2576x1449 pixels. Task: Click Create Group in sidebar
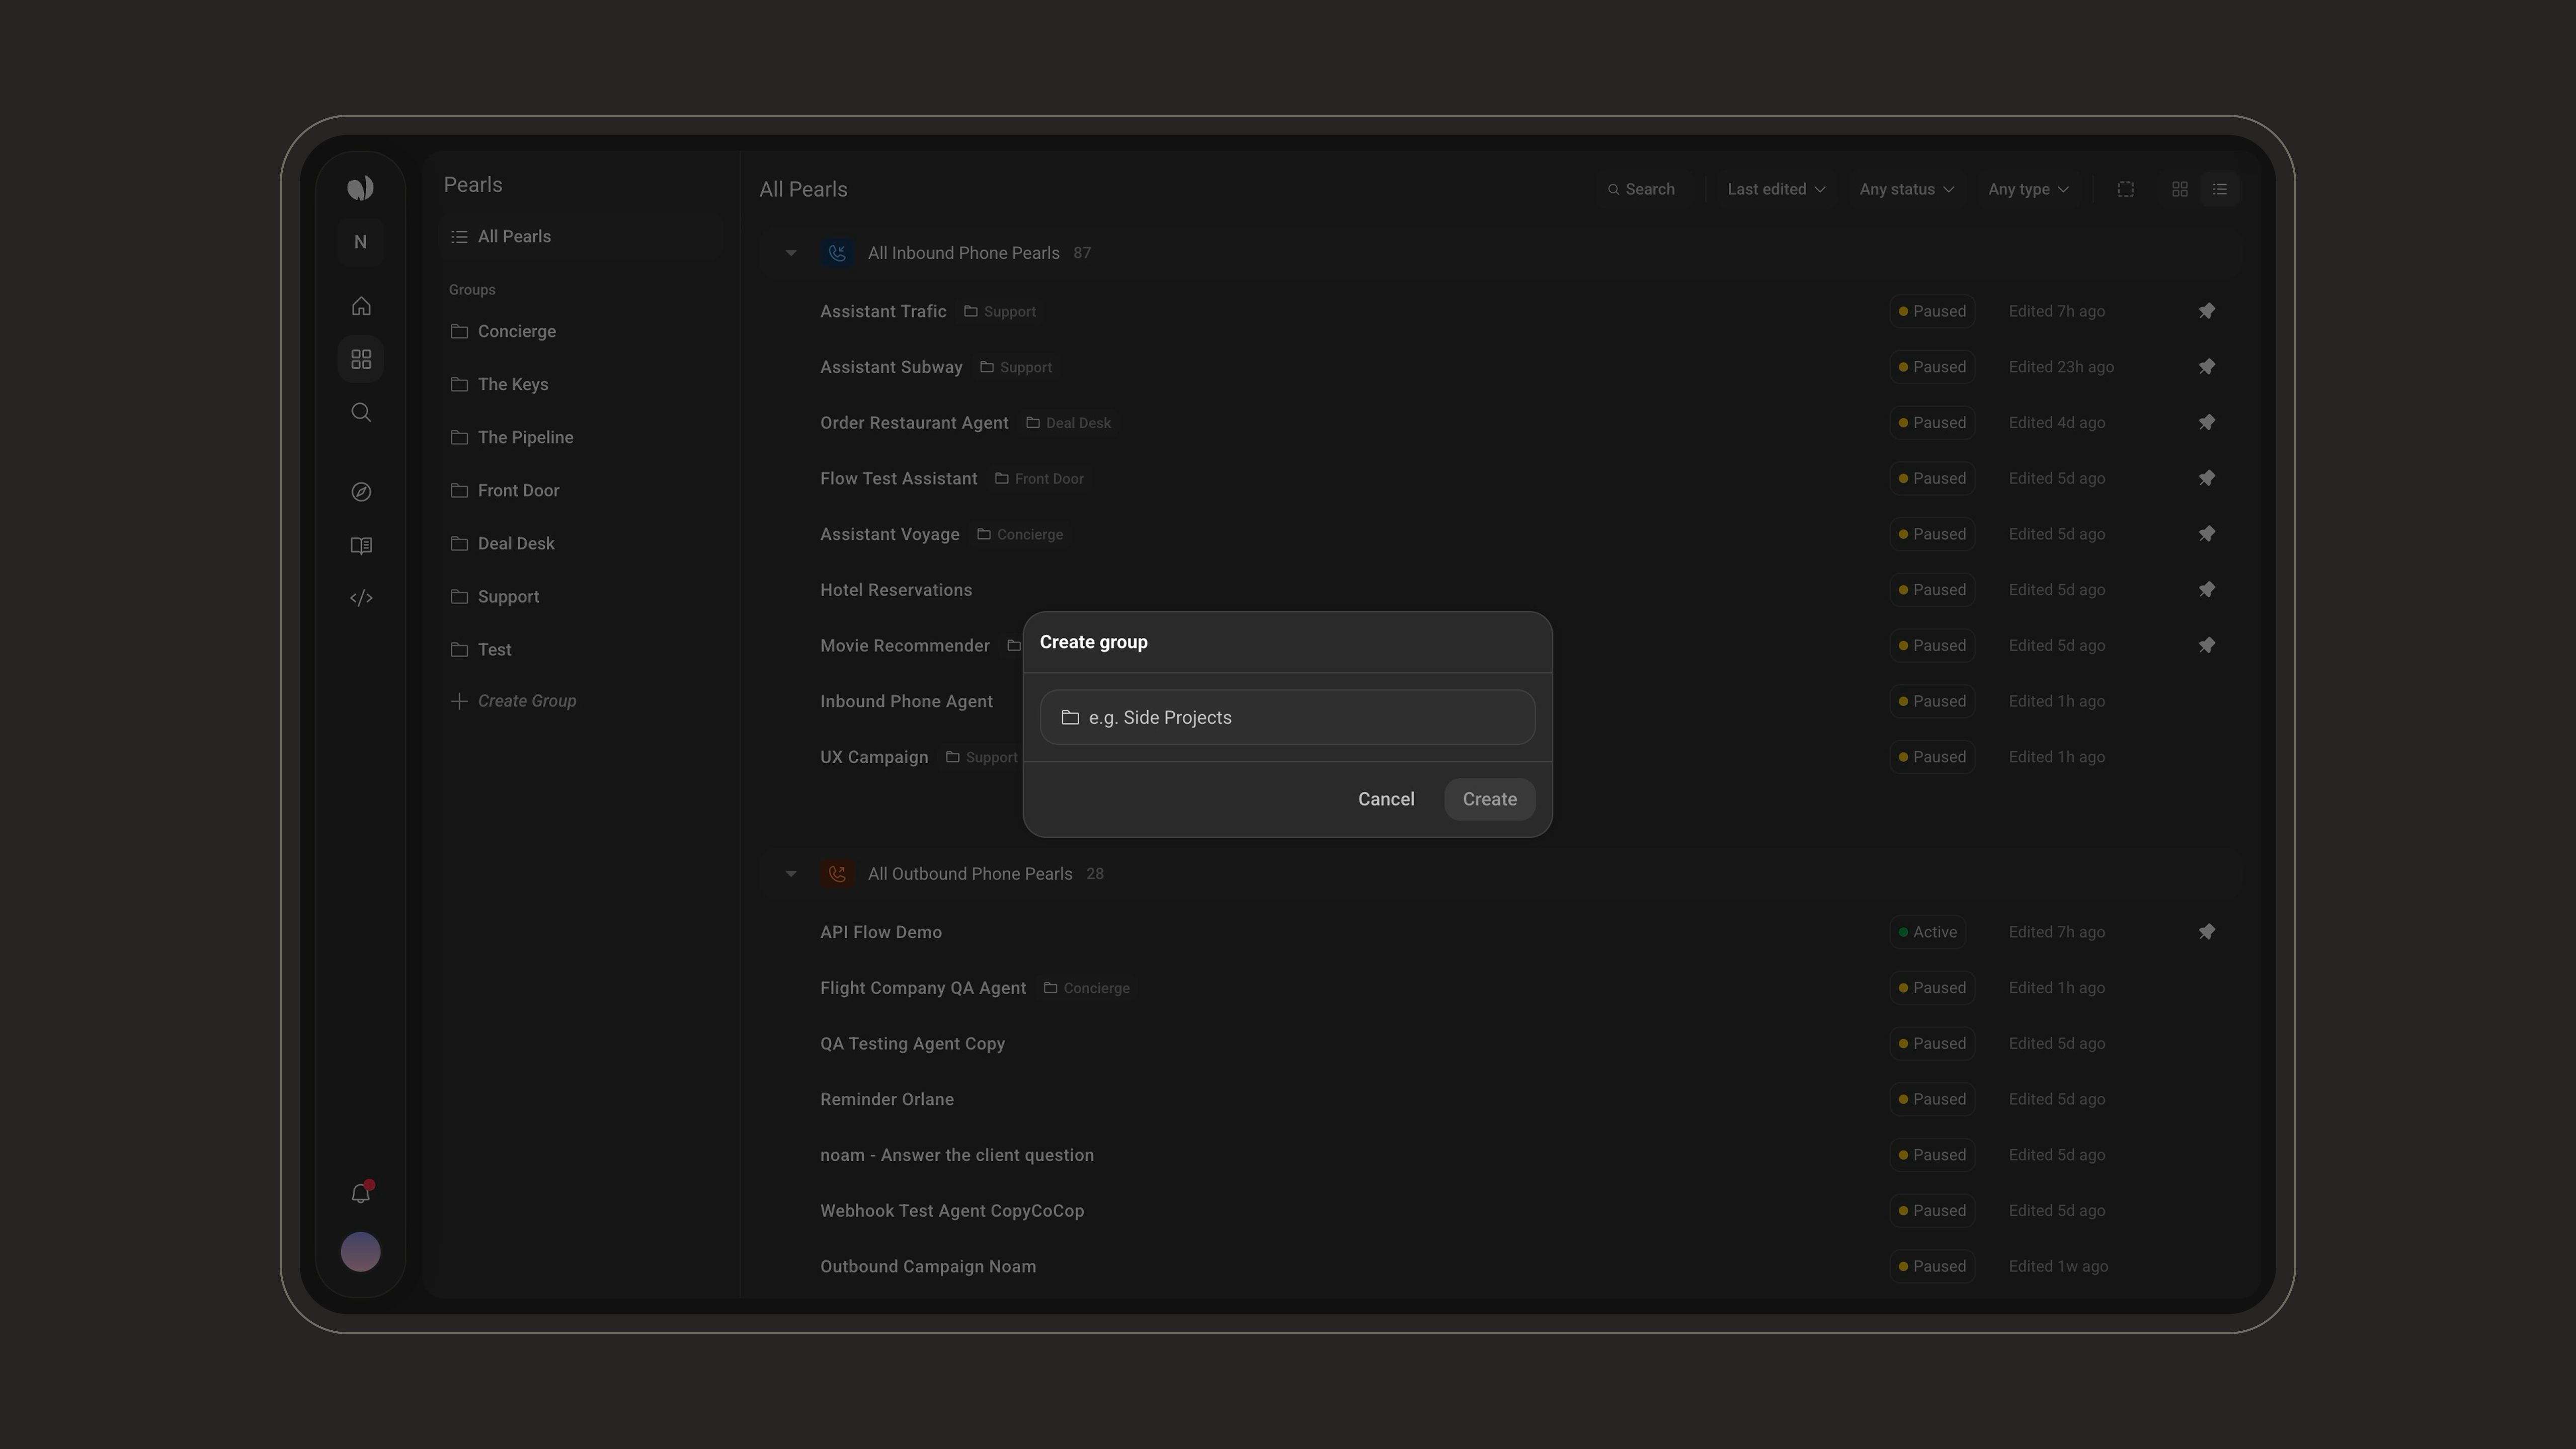coord(514,701)
